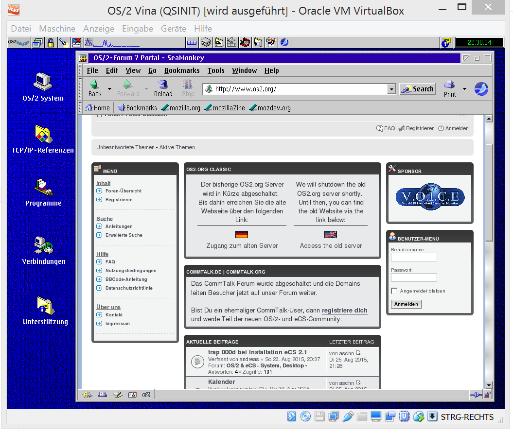Open the VirtualBox Maschine menu
This screenshot has height=433, width=513.
[x=57, y=29]
